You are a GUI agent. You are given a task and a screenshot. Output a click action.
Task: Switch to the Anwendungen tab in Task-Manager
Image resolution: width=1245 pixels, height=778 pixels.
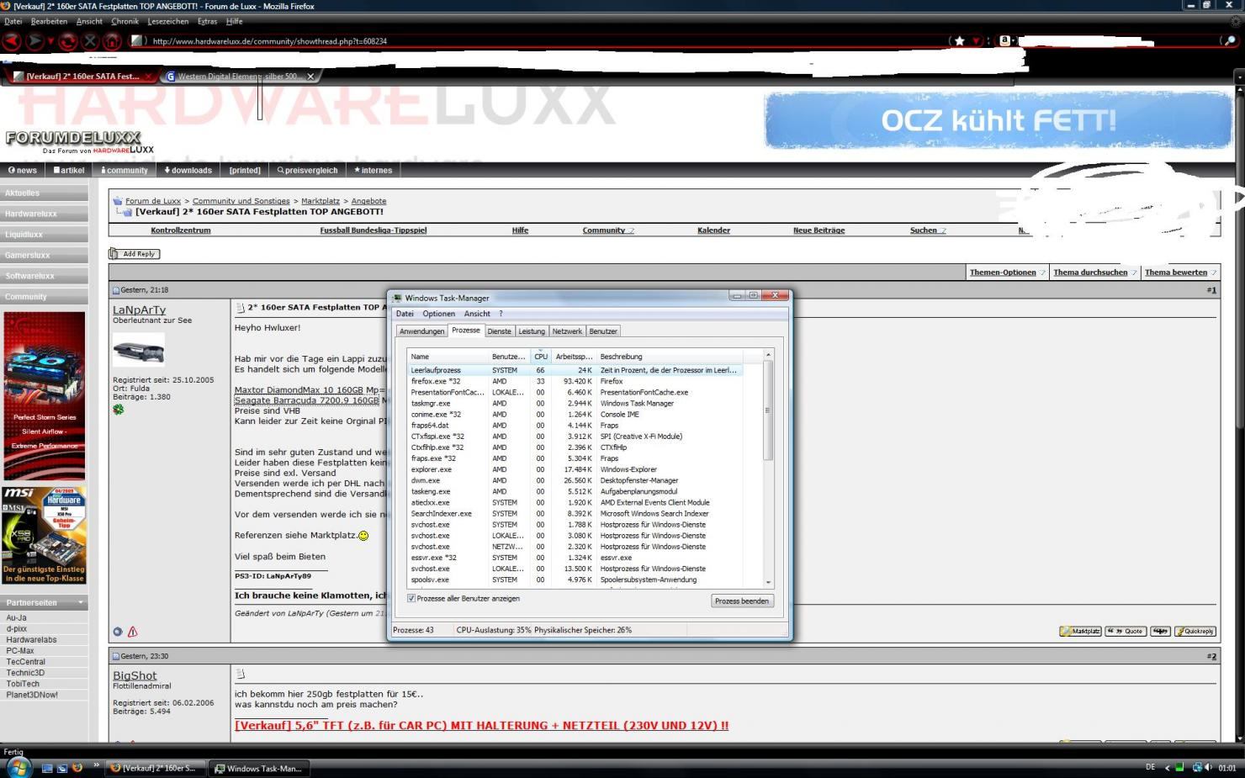[x=421, y=331]
